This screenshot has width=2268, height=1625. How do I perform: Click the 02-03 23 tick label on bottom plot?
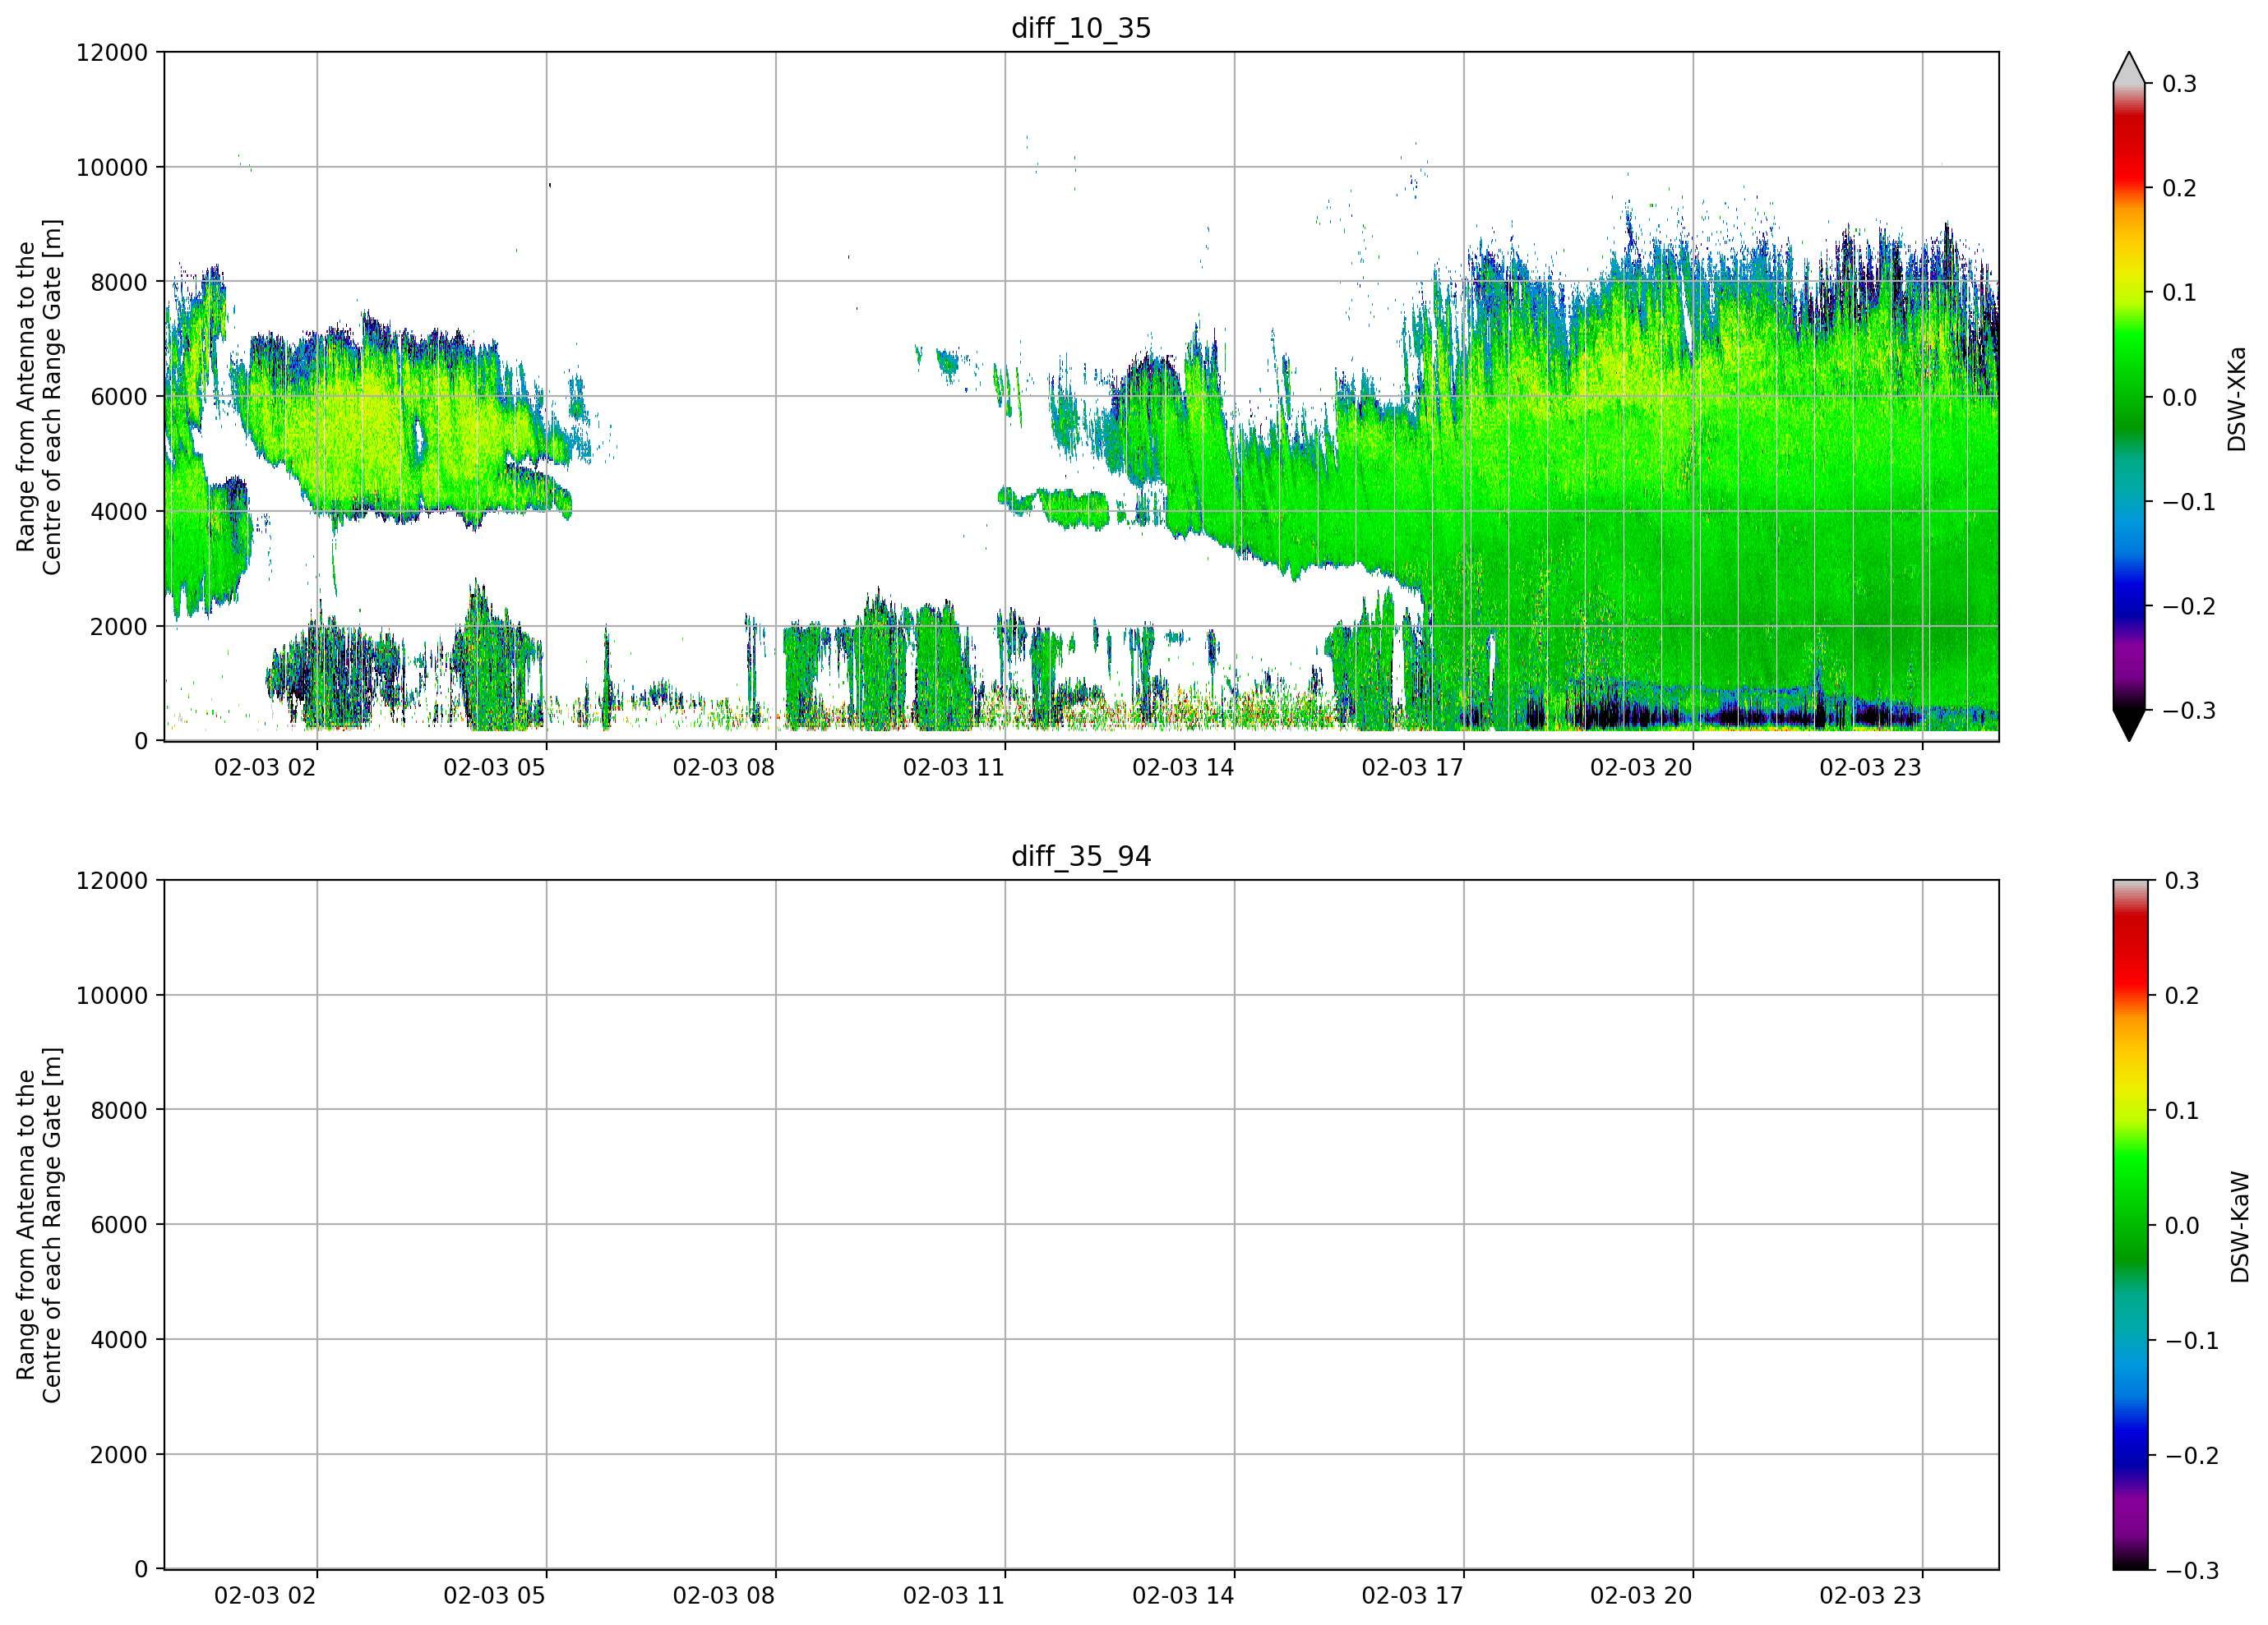click(1870, 1596)
